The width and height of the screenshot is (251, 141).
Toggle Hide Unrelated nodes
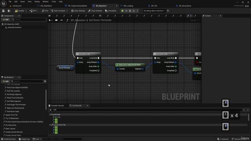[58, 11]
